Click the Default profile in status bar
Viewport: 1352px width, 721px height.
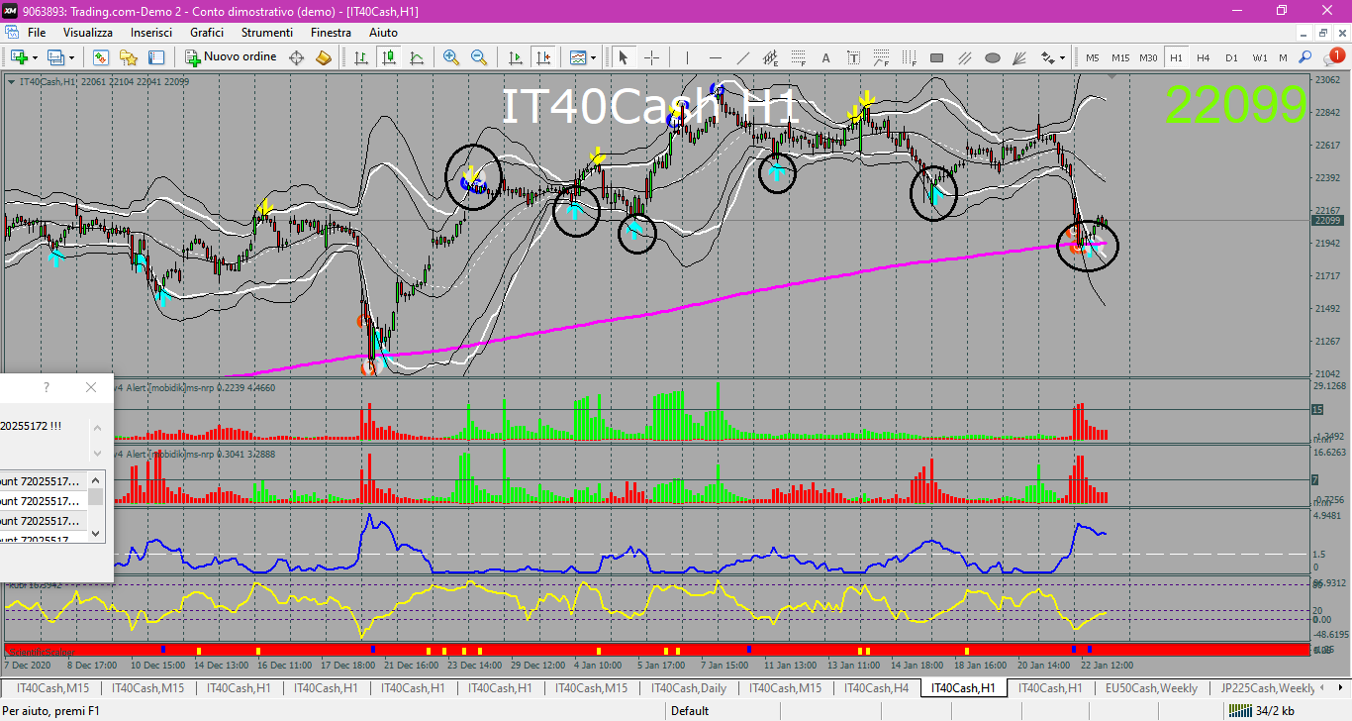[690, 710]
